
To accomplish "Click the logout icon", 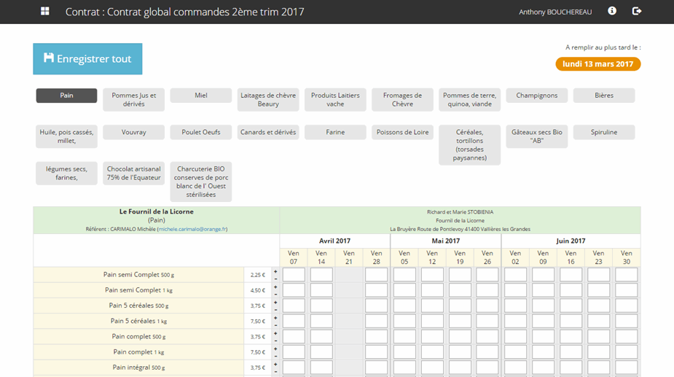I will pos(637,12).
